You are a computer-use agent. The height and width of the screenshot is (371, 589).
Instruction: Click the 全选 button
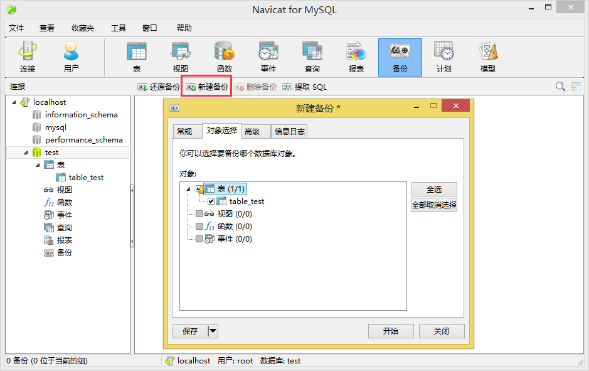(434, 190)
